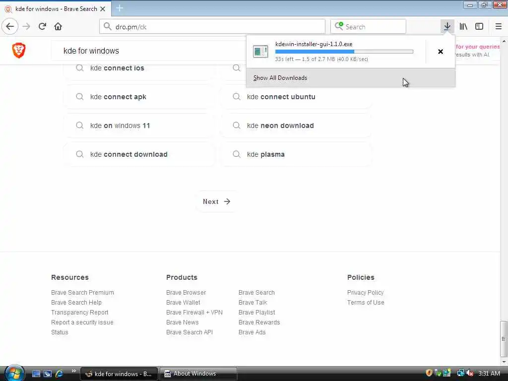Click Switch between windows quick launch icon
Image resolution: width=508 pixels, height=381 pixels.
pos(48,374)
